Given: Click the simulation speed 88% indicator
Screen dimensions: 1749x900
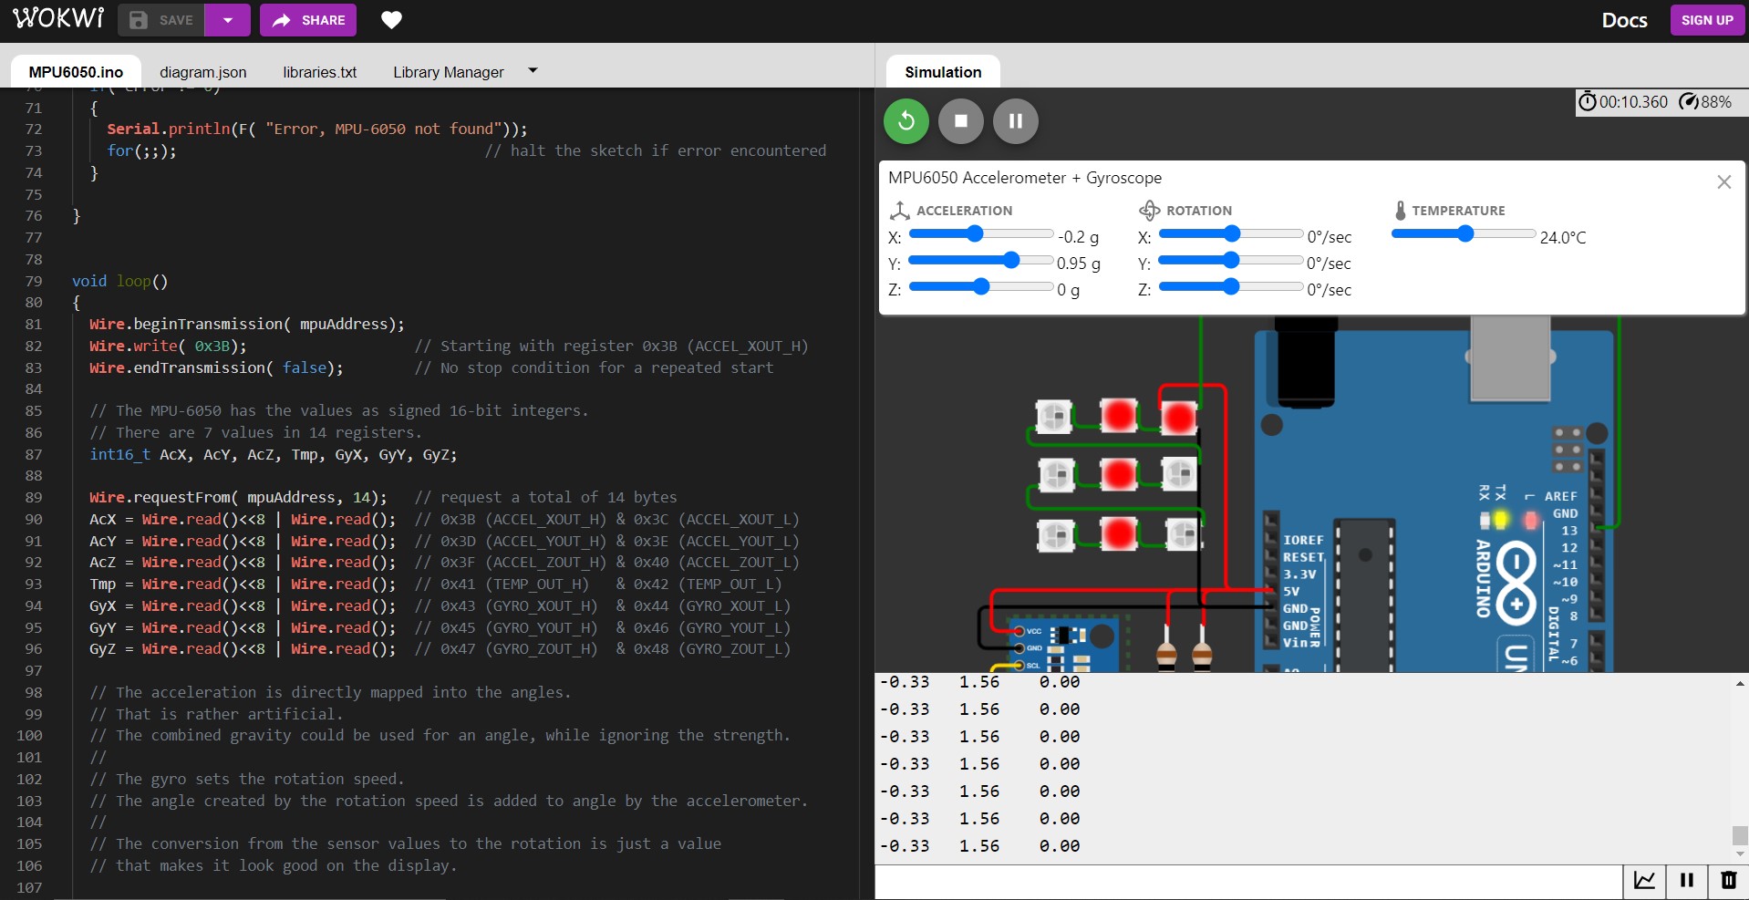Looking at the screenshot, I should point(1705,101).
